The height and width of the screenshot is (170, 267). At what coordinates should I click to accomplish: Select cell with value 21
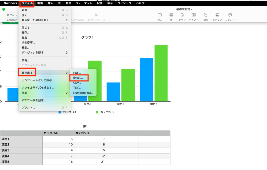click(x=90, y=162)
